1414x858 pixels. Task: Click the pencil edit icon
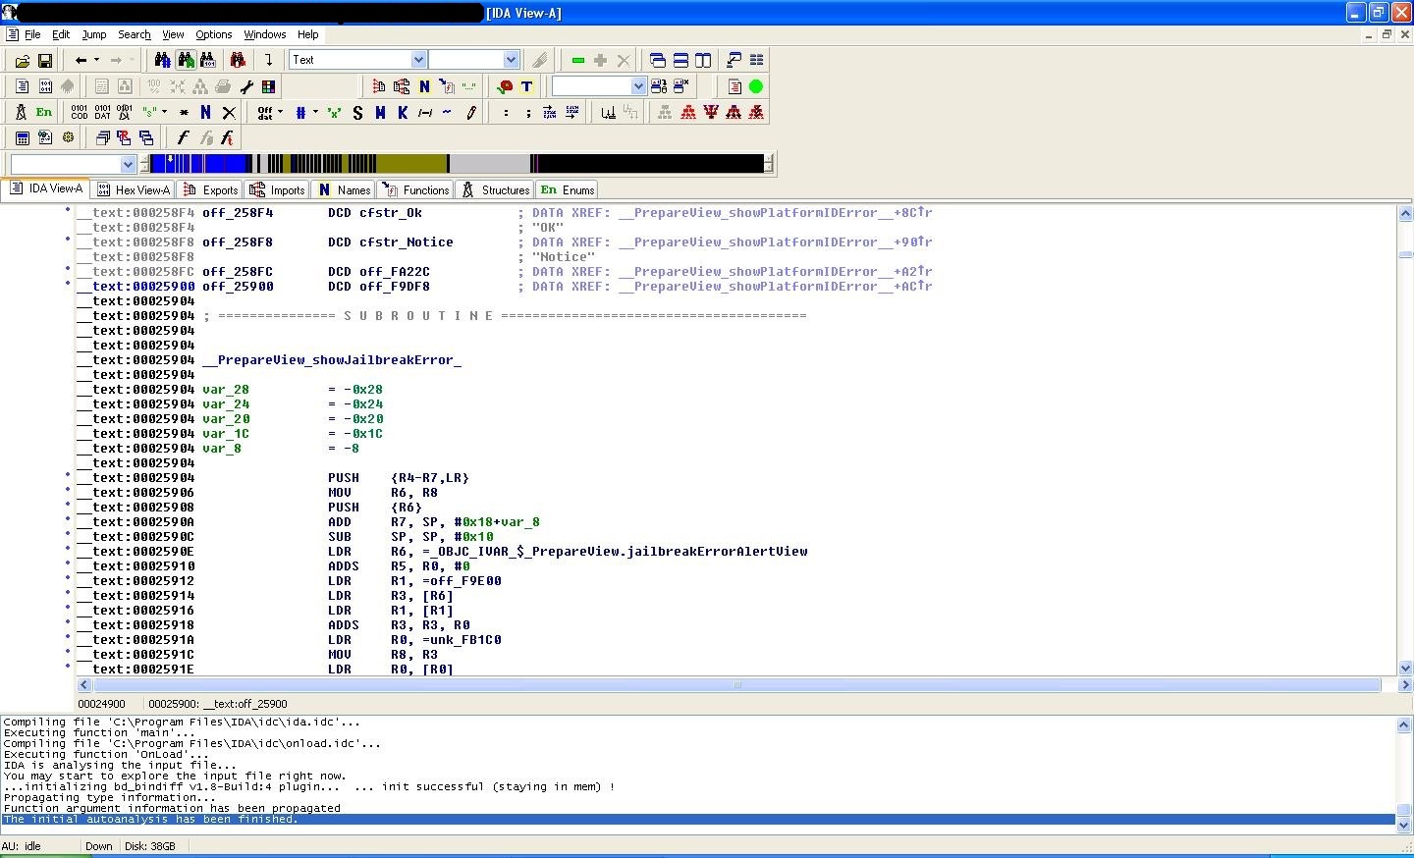click(x=471, y=113)
